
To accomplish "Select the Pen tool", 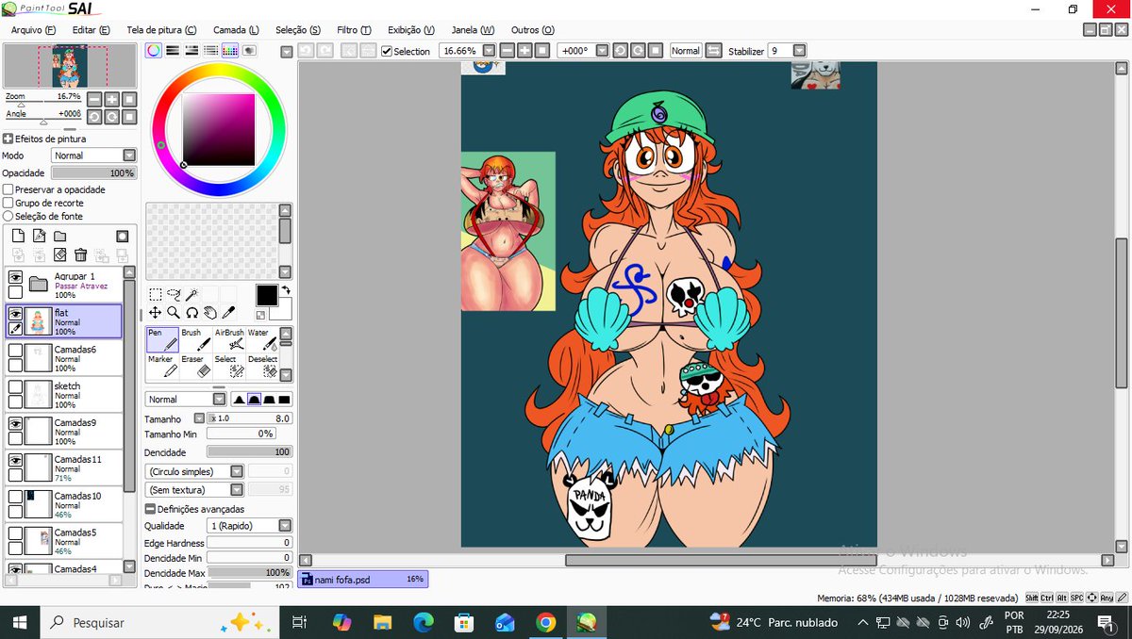I will (x=162, y=339).
